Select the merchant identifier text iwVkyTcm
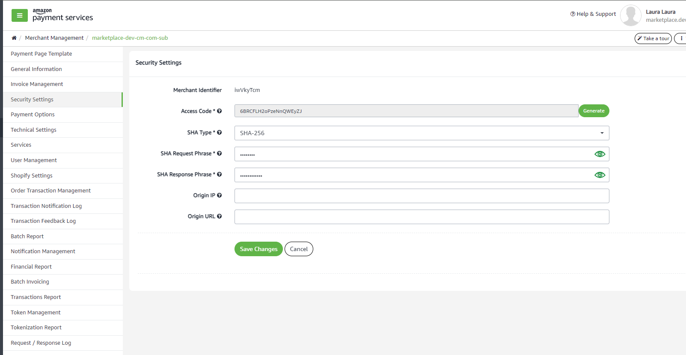The image size is (686, 355). pyautogui.click(x=247, y=90)
